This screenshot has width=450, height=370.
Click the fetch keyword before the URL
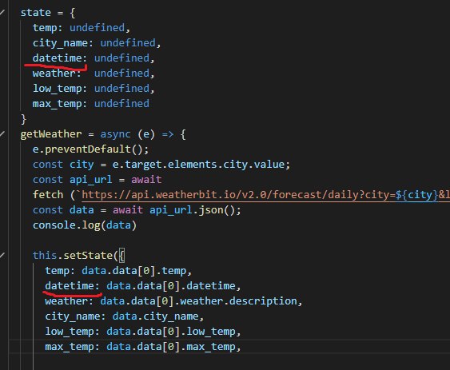pos(48,195)
